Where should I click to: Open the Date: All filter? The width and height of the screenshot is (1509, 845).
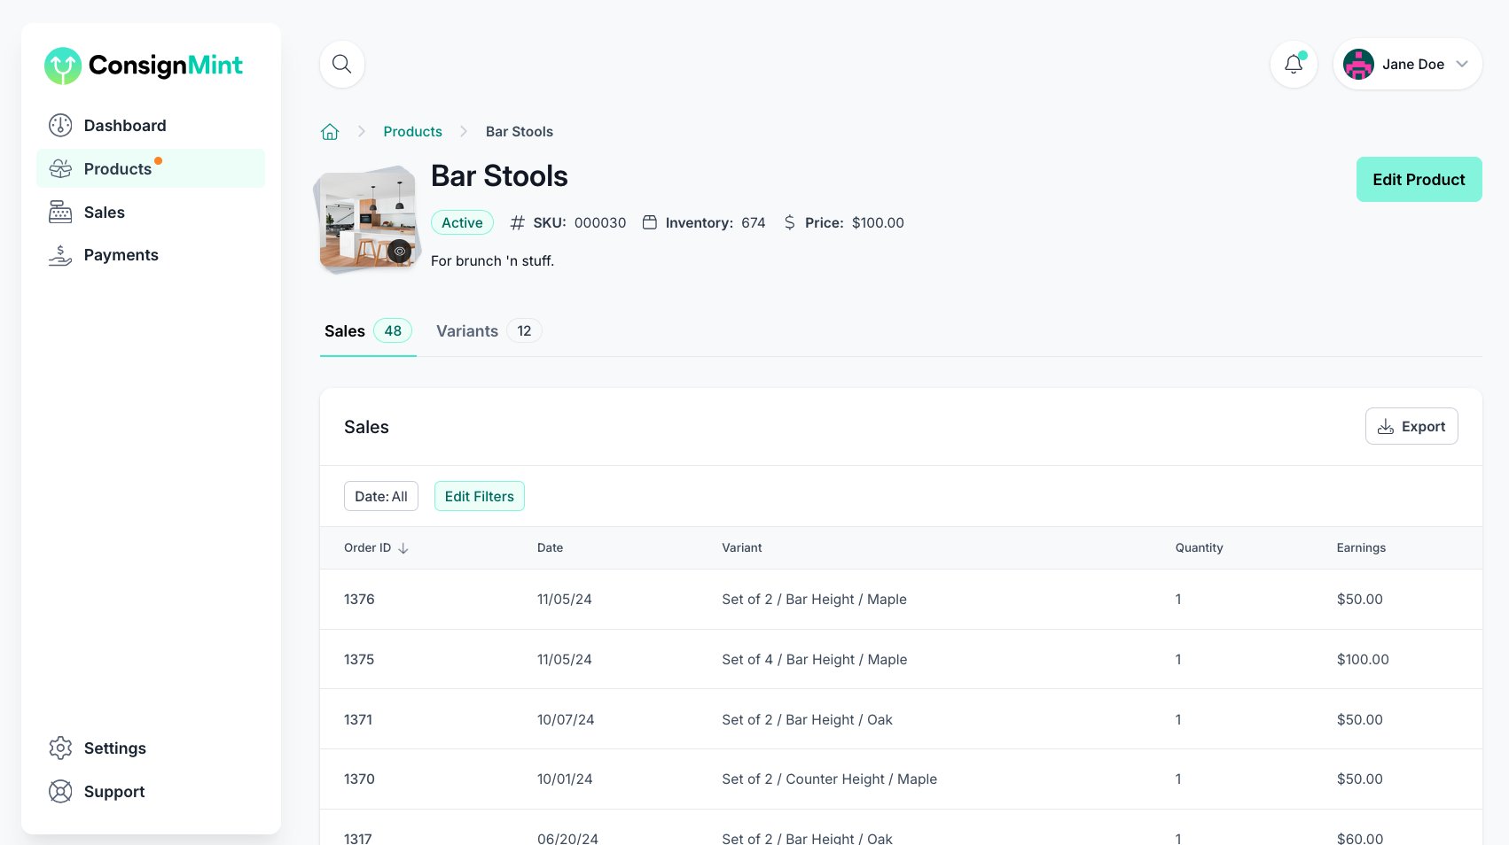point(381,496)
